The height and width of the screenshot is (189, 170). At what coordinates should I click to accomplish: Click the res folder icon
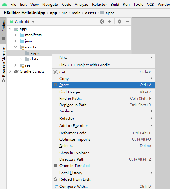tap(22, 65)
